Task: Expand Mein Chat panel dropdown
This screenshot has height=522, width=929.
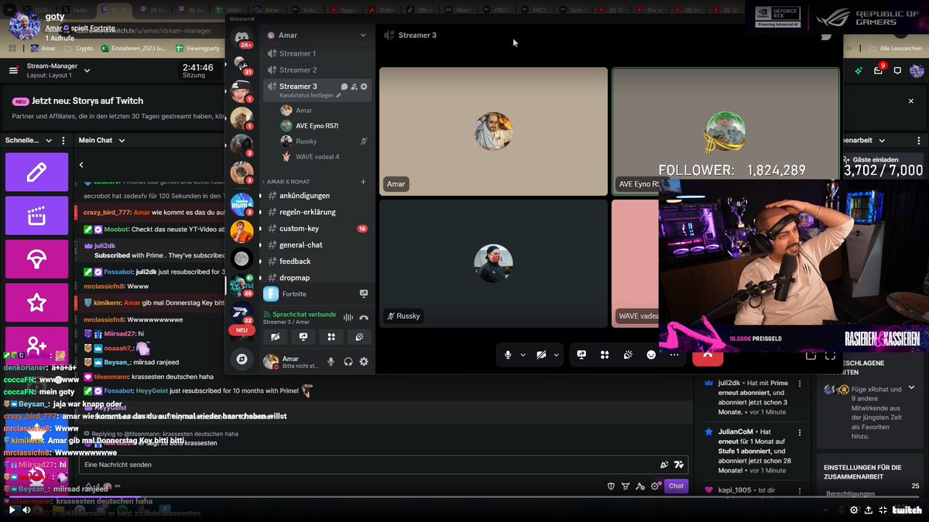Action: (122, 141)
